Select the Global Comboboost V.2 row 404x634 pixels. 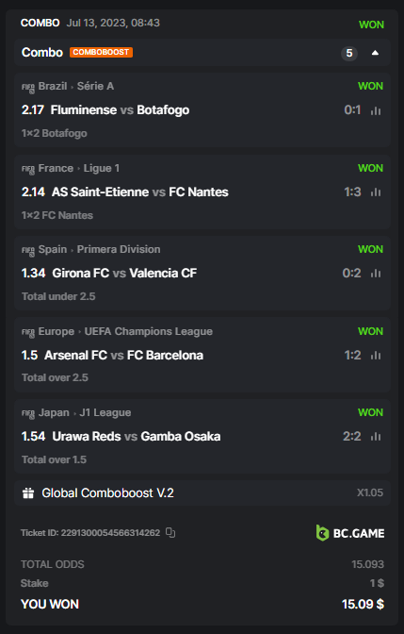click(202, 492)
